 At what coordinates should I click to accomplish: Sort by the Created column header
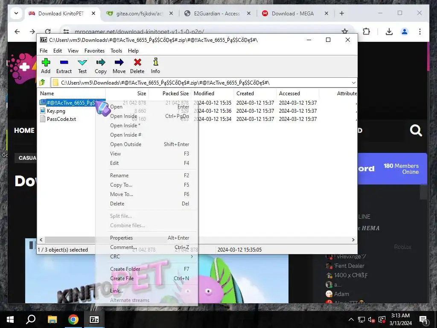[255, 94]
